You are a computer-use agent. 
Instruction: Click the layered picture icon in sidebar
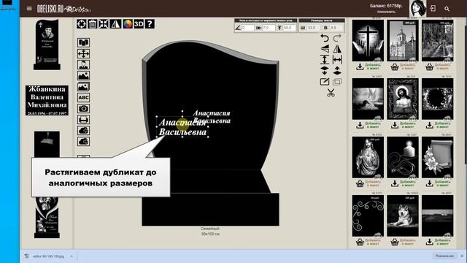pyautogui.click(x=83, y=87)
